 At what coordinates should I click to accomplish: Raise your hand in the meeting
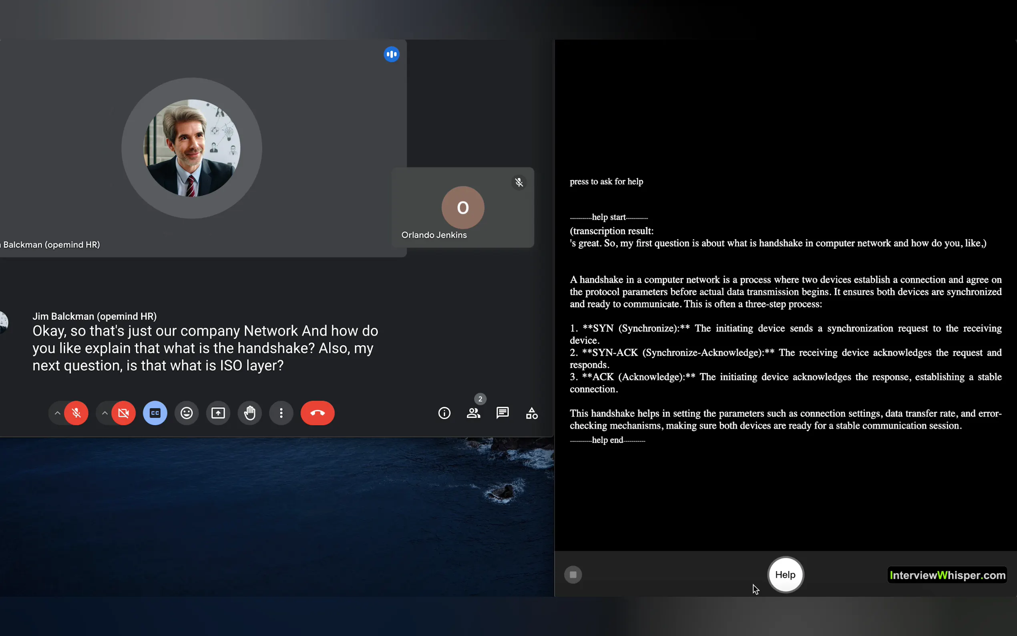tap(250, 413)
